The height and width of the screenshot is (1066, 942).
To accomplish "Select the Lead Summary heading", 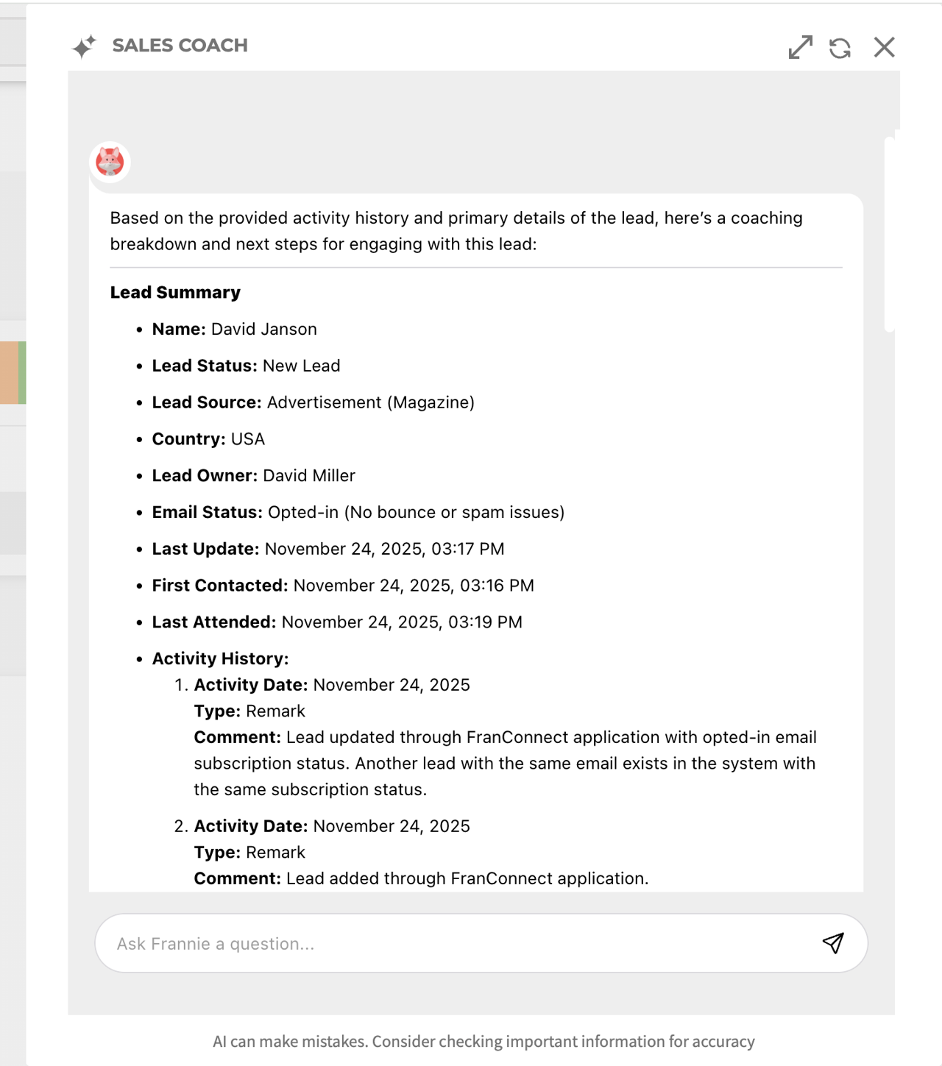I will click(175, 292).
